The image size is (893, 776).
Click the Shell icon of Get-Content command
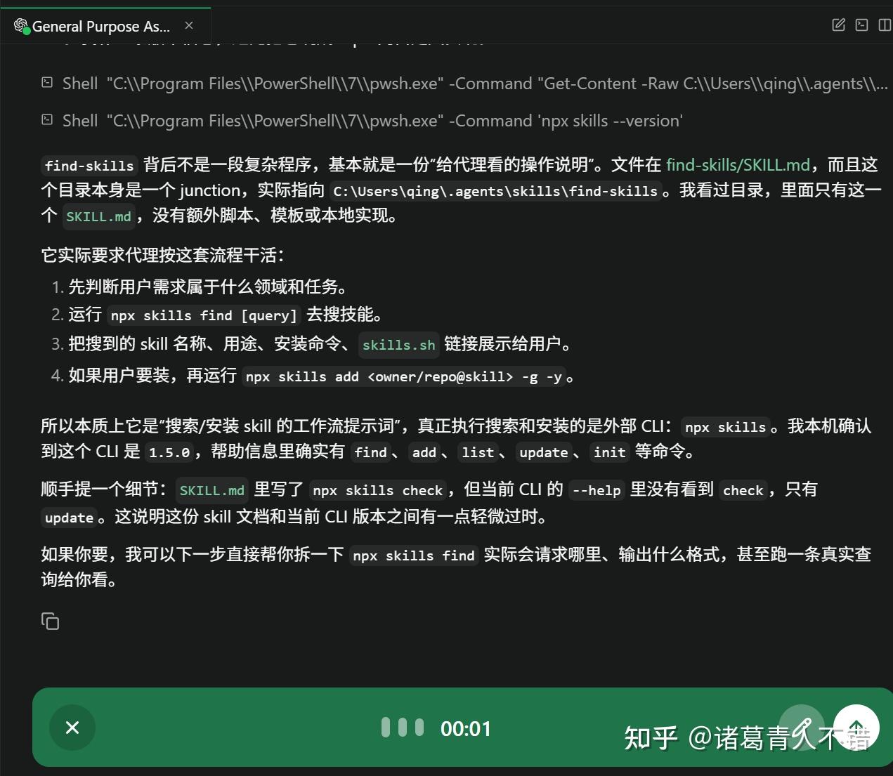coord(47,83)
